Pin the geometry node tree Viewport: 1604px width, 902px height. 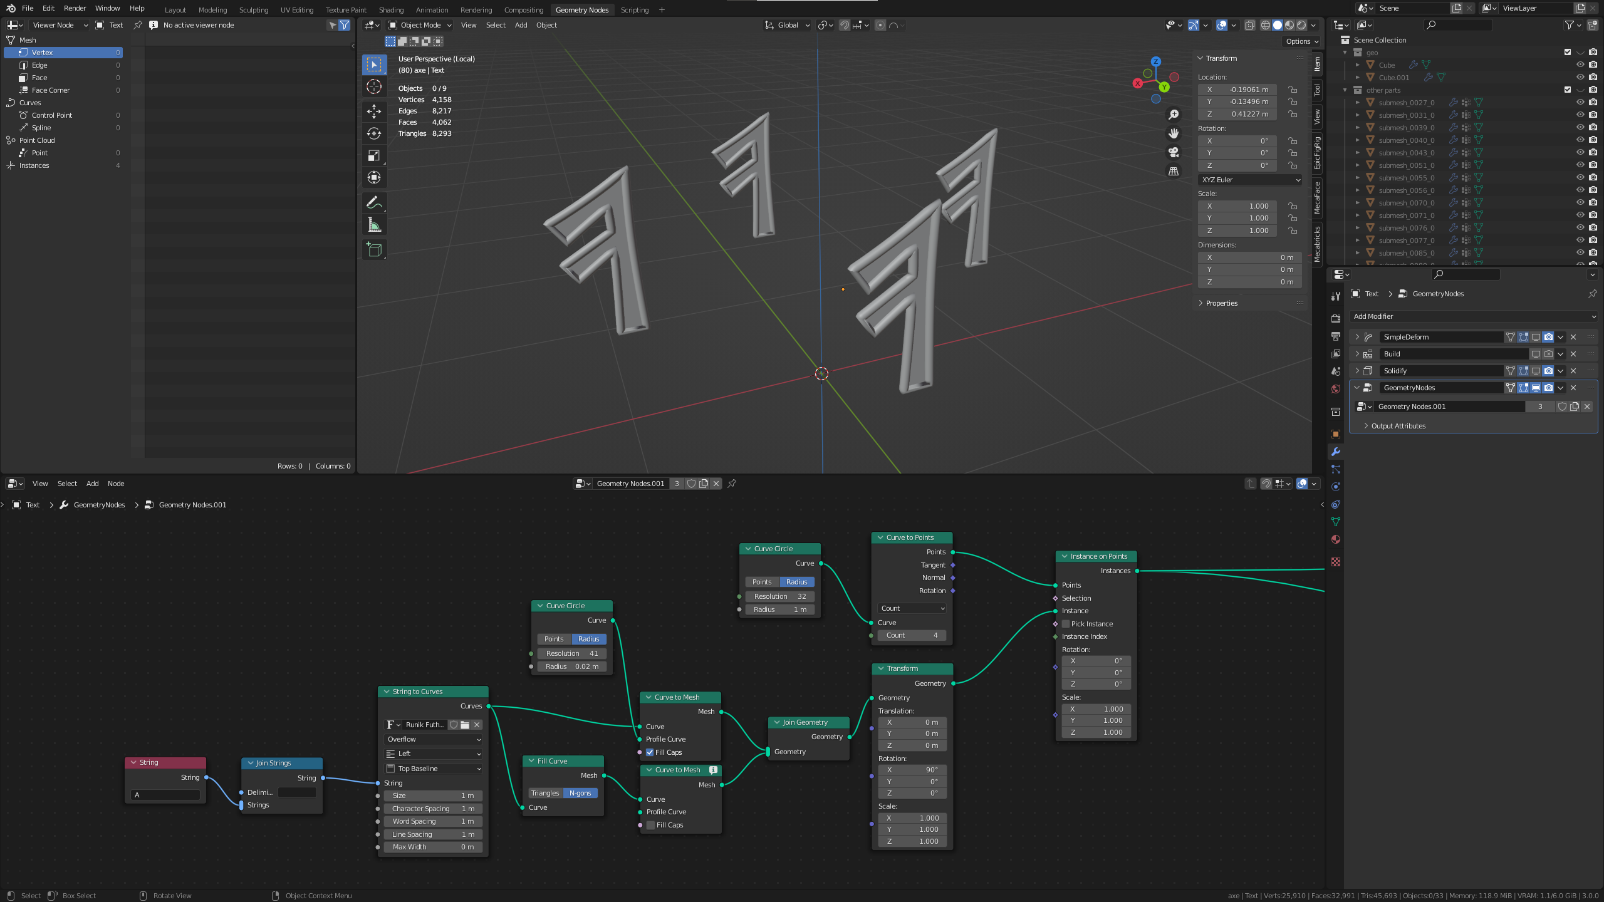tap(732, 484)
